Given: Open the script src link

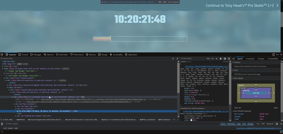Looking at the screenshot, I should coord(78,102).
